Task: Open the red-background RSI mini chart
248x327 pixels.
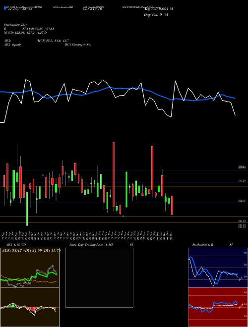Action: pos(218,307)
